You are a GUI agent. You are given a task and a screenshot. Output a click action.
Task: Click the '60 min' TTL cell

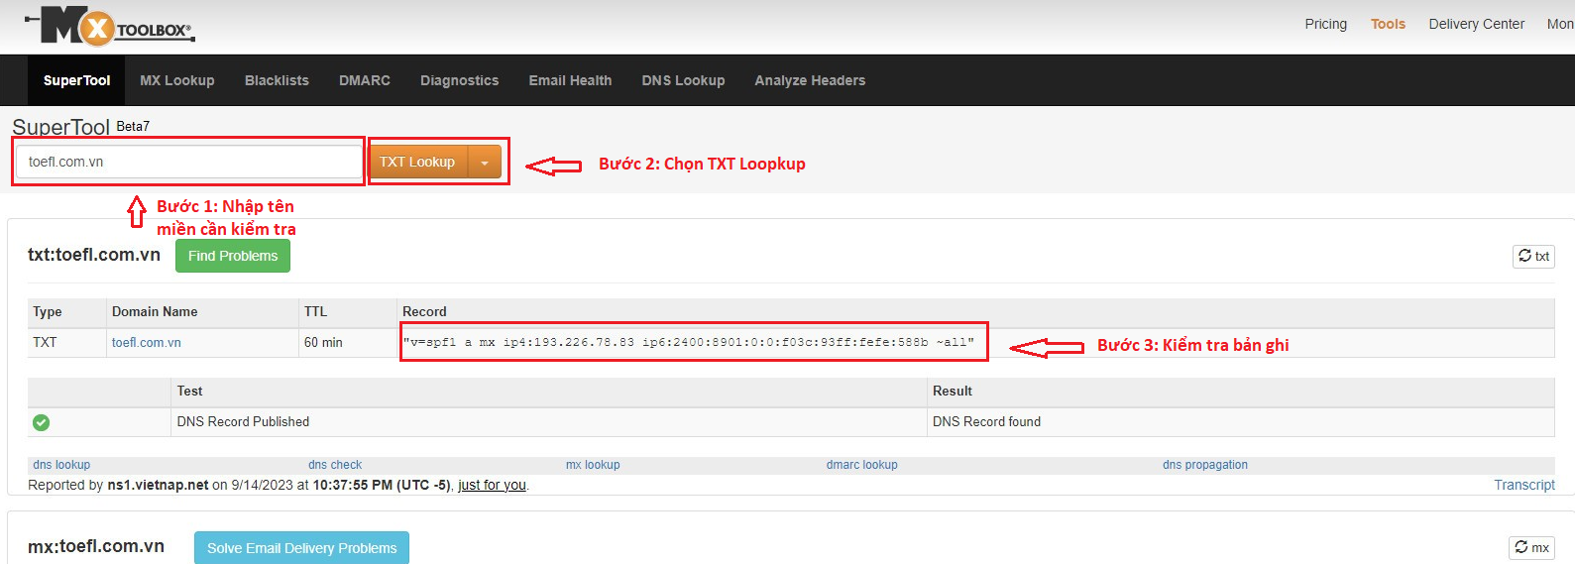348,342
